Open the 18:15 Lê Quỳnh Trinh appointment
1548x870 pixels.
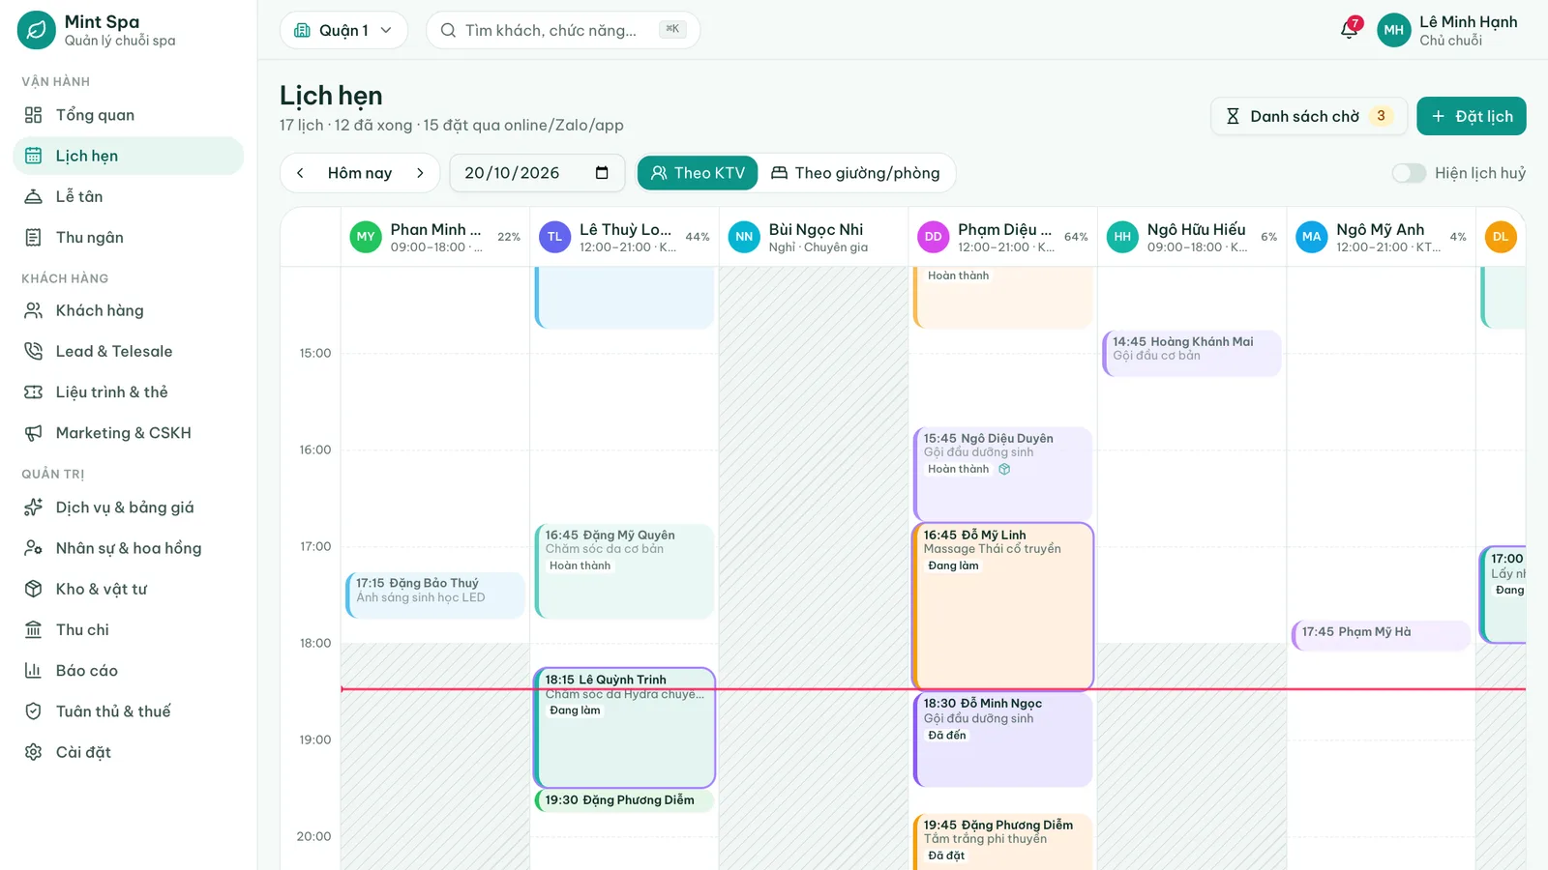624,728
